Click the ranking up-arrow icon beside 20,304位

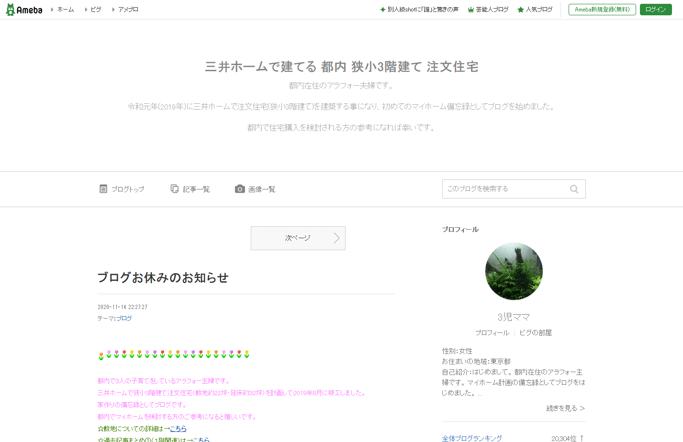point(582,438)
